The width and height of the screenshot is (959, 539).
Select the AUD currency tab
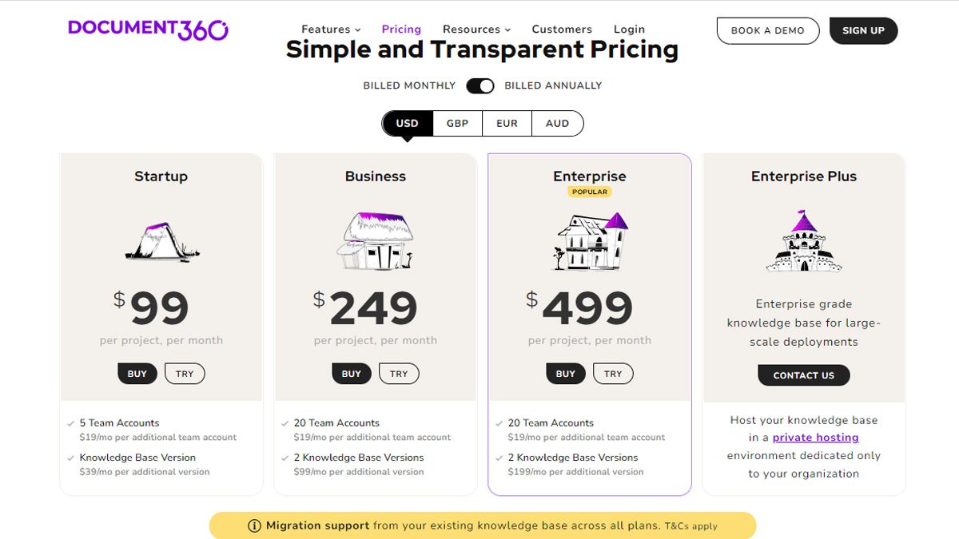point(558,123)
